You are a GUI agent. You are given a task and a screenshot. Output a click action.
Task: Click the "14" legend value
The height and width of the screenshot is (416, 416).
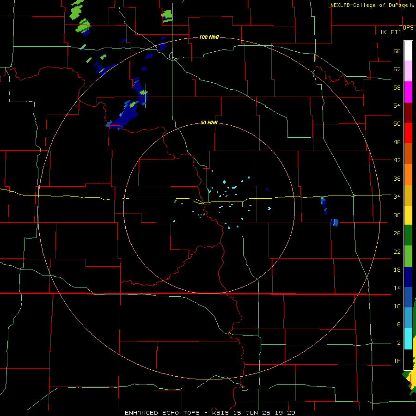pyautogui.click(x=397, y=288)
